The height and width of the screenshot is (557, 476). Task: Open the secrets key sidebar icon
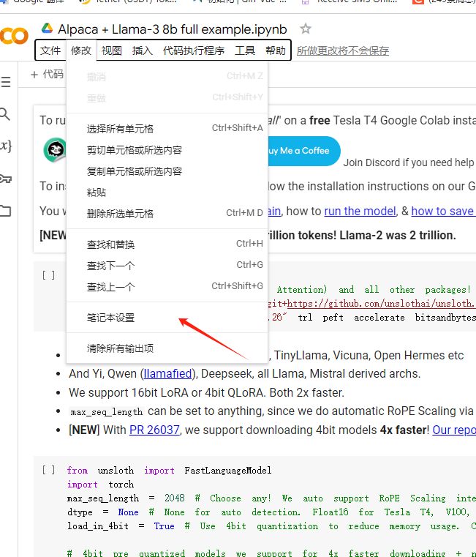6,179
